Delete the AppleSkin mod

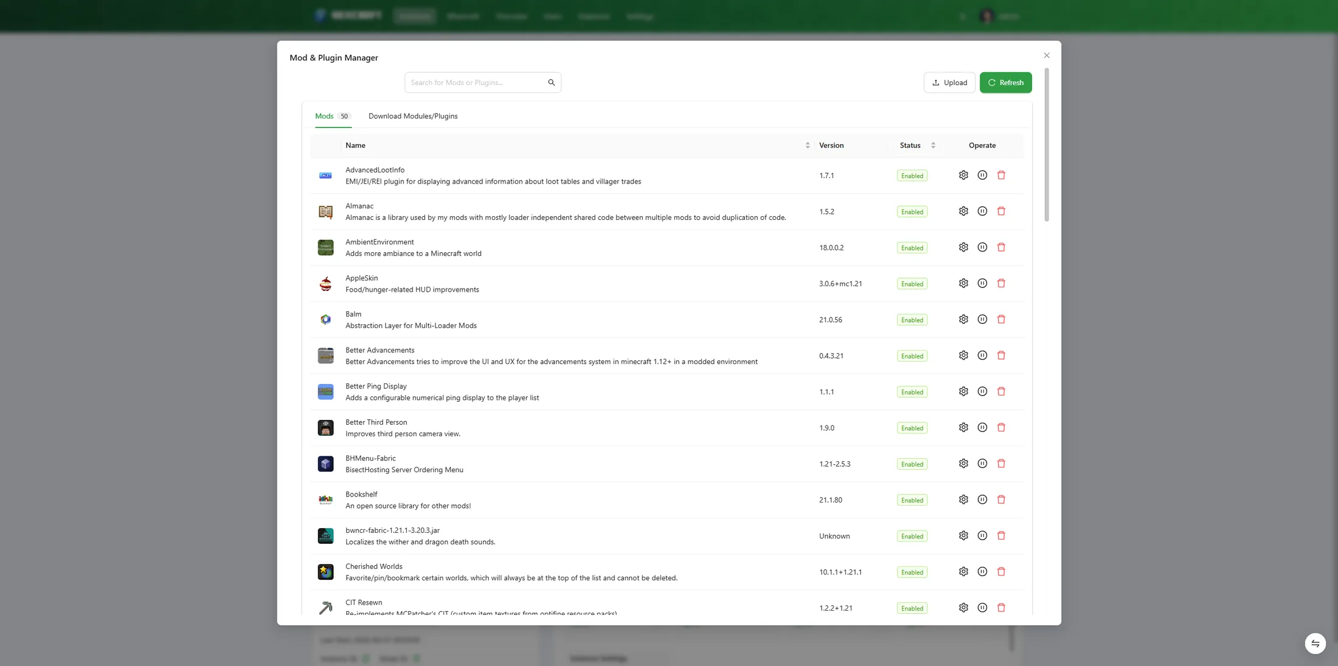pyautogui.click(x=1001, y=283)
